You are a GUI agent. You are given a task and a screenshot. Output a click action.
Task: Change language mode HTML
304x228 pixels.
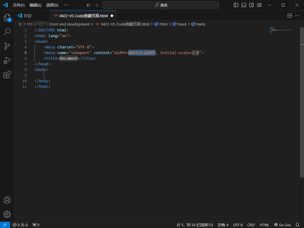click(265, 225)
